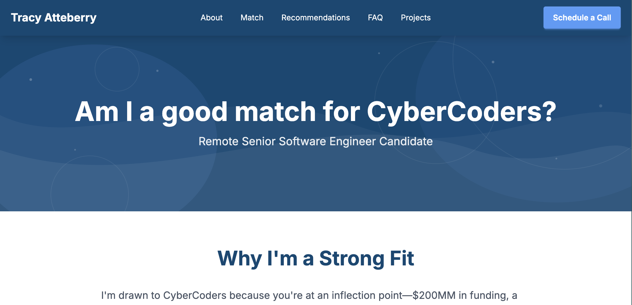Viewport: 632px width, 305px height.
Task: Open the About section
Action: point(212,18)
